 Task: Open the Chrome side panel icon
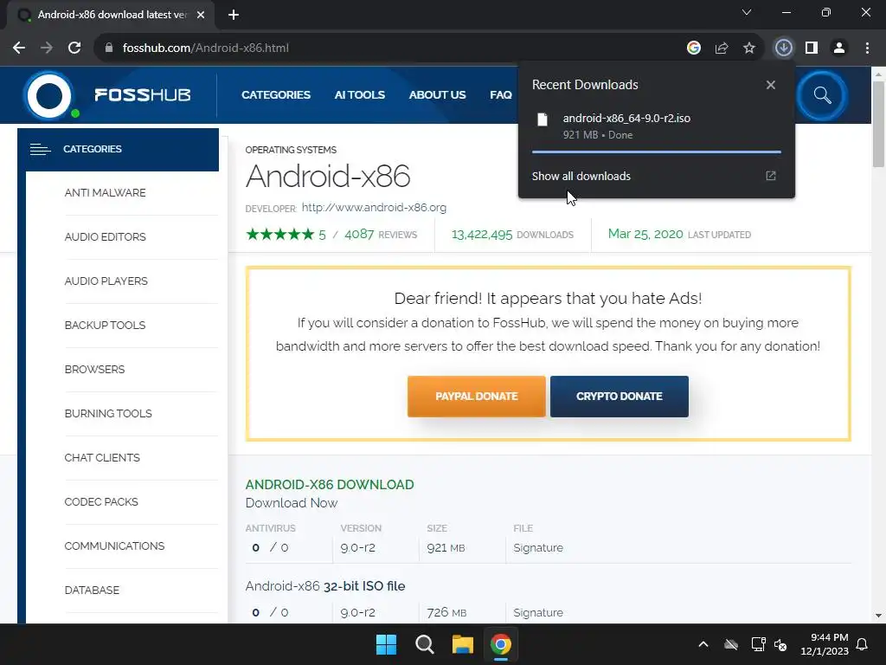pyautogui.click(x=812, y=48)
